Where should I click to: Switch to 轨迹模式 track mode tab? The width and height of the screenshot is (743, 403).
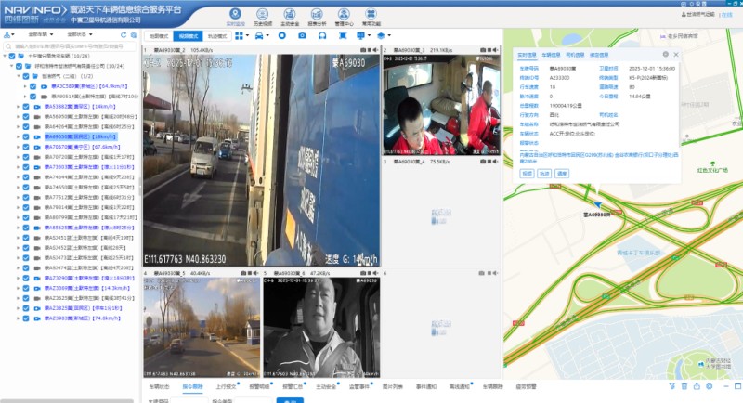215,35
